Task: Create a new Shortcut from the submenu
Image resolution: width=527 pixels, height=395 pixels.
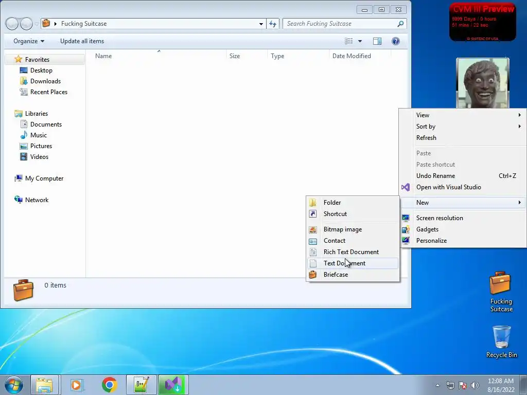Action: (353, 213)
